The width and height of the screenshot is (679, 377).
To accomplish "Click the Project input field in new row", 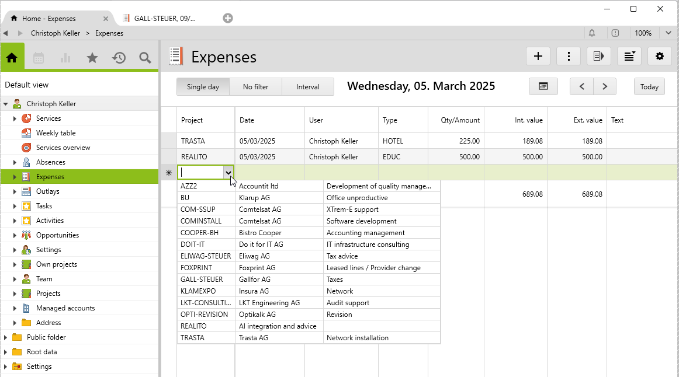I will 201,172.
